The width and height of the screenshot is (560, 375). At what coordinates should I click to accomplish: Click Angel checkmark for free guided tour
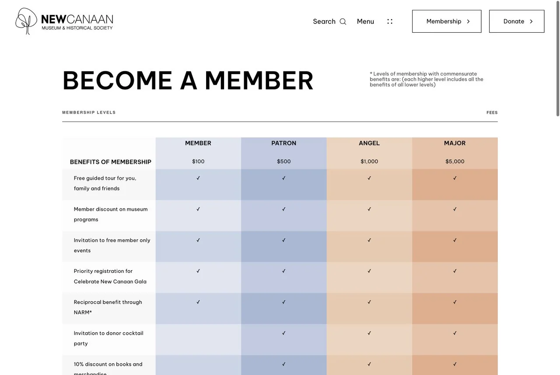coord(369,178)
